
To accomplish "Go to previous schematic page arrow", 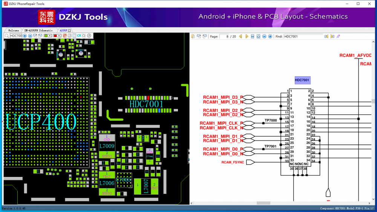I will [241, 36].
